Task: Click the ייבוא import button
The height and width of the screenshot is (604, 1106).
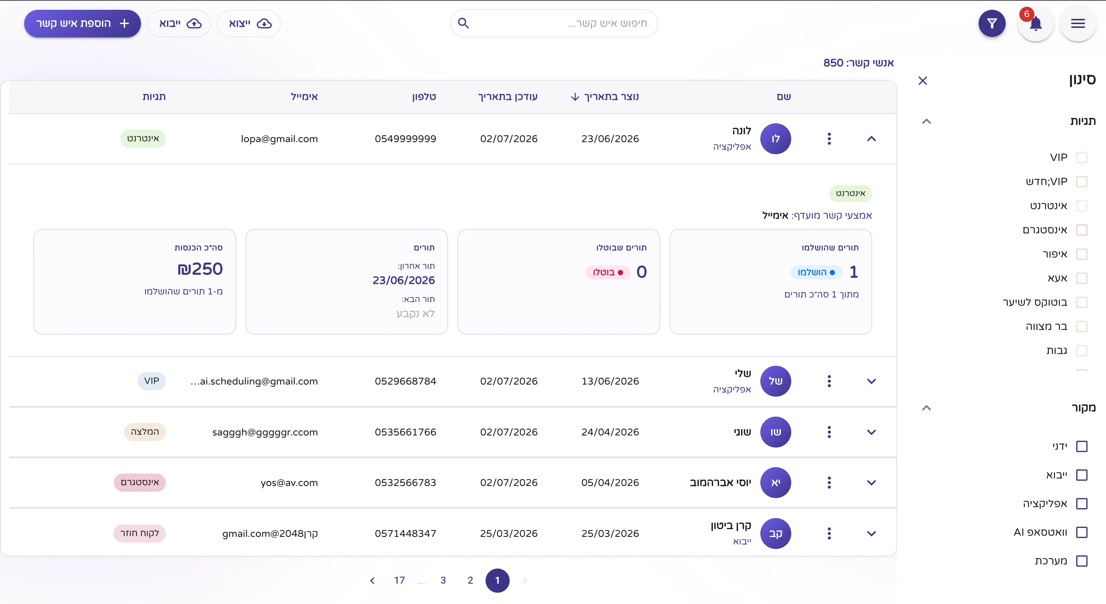Action: 179,23
